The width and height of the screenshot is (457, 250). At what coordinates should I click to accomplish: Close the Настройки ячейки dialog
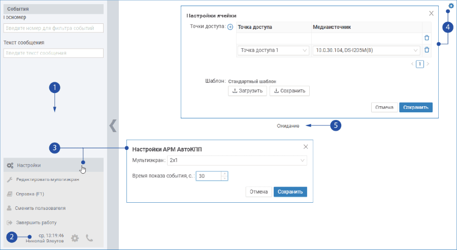click(x=431, y=13)
